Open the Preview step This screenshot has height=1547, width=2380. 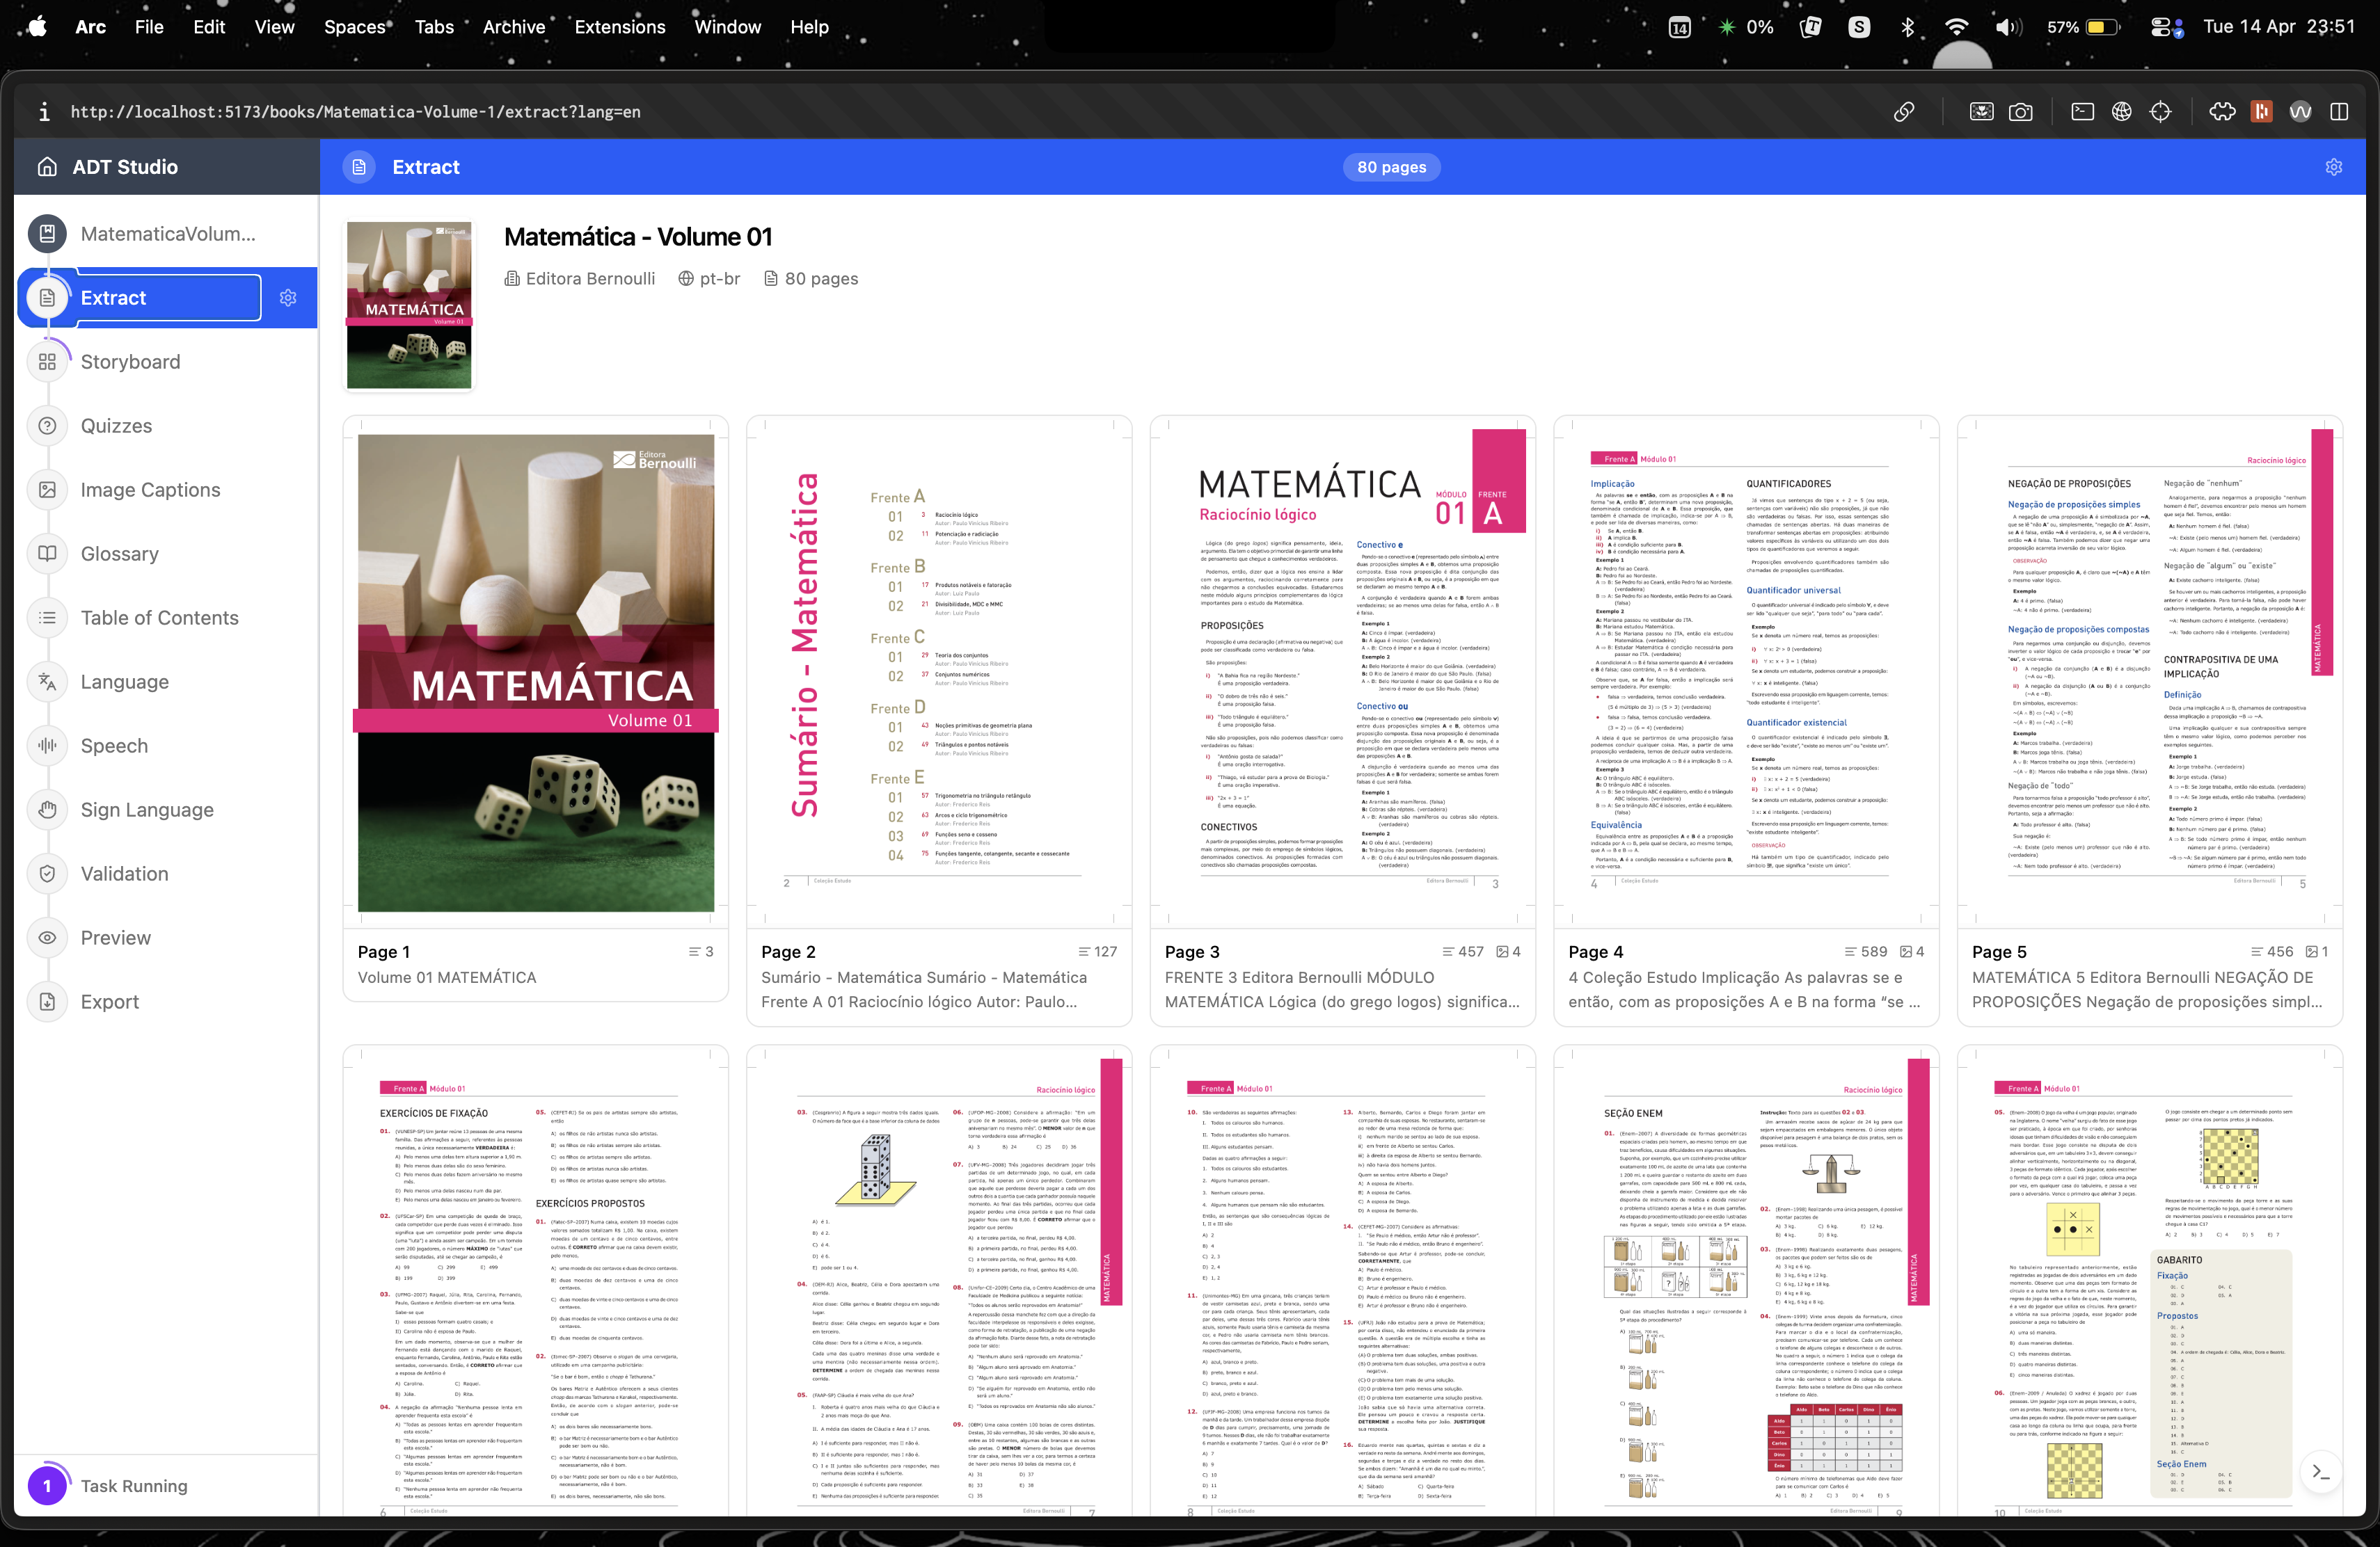115,938
